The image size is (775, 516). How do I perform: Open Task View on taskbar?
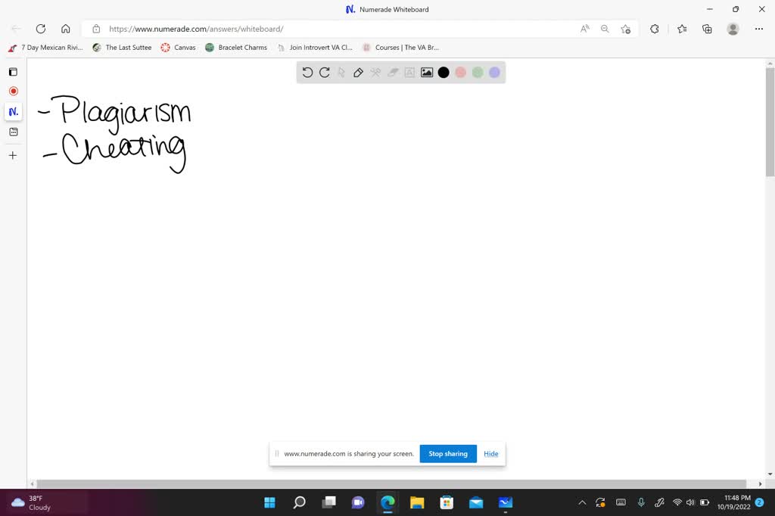click(328, 502)
